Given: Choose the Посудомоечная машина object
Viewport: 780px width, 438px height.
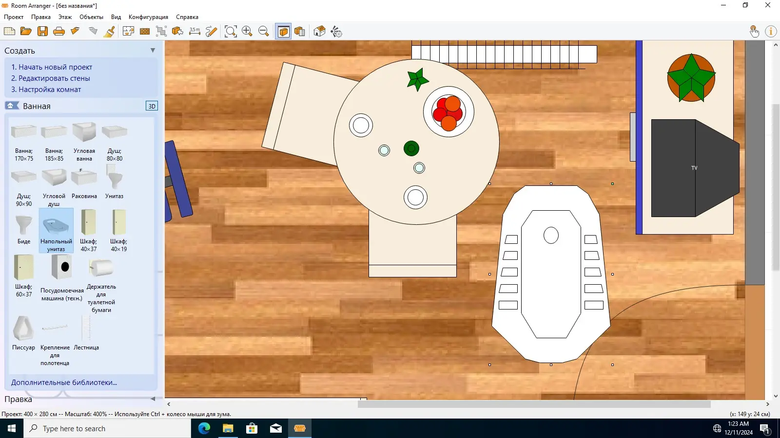Looking at the screenshot, I should (62, 278).
